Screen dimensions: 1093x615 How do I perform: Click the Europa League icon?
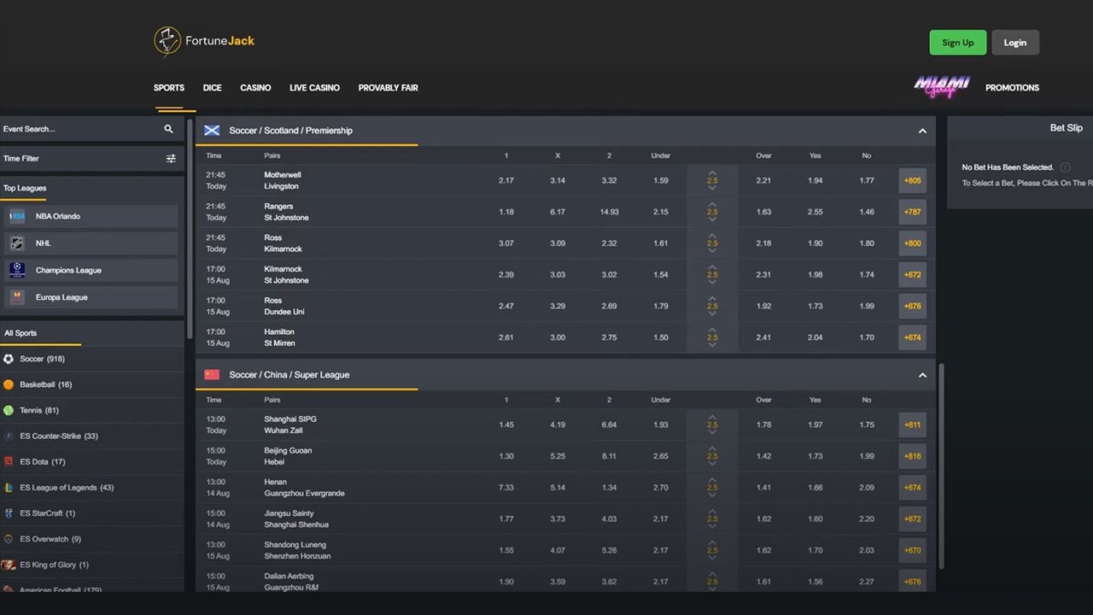tap(17, 297)
